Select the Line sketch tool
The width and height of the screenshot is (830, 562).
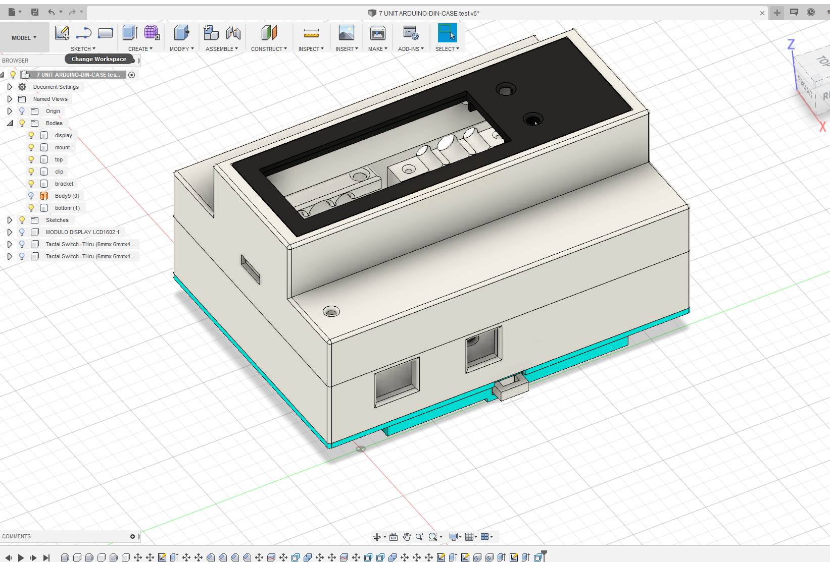coord(83,33)
